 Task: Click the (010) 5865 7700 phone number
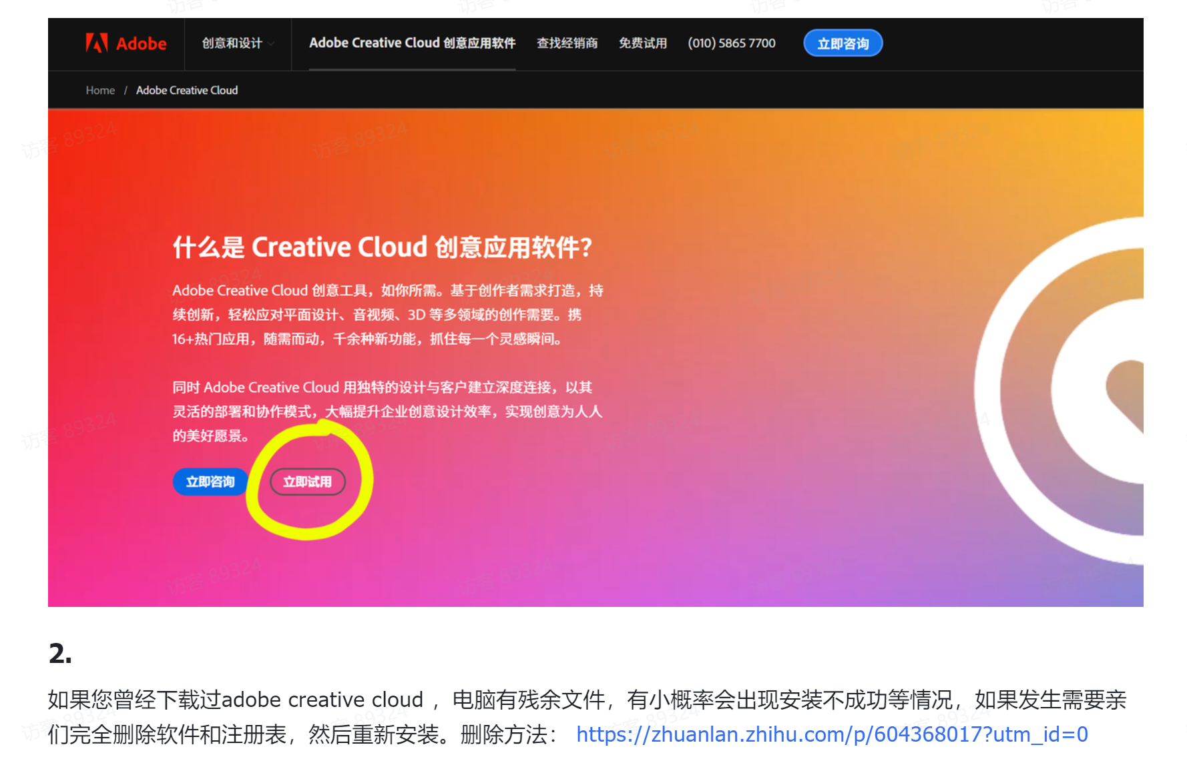732,43
